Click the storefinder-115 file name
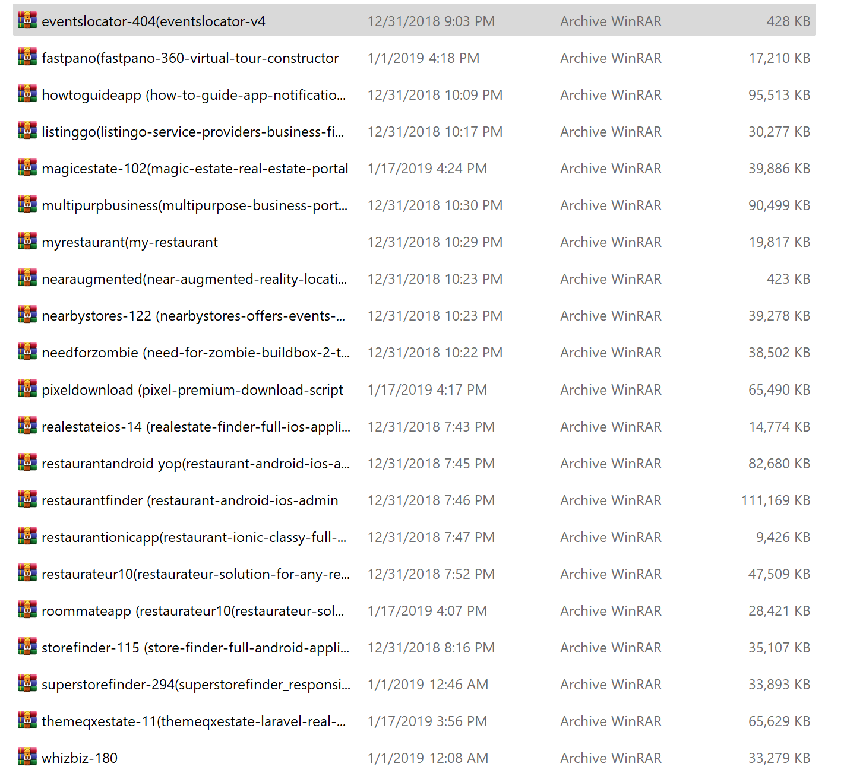This screenshot has width=847, height=773. click(x=195, y=648)
